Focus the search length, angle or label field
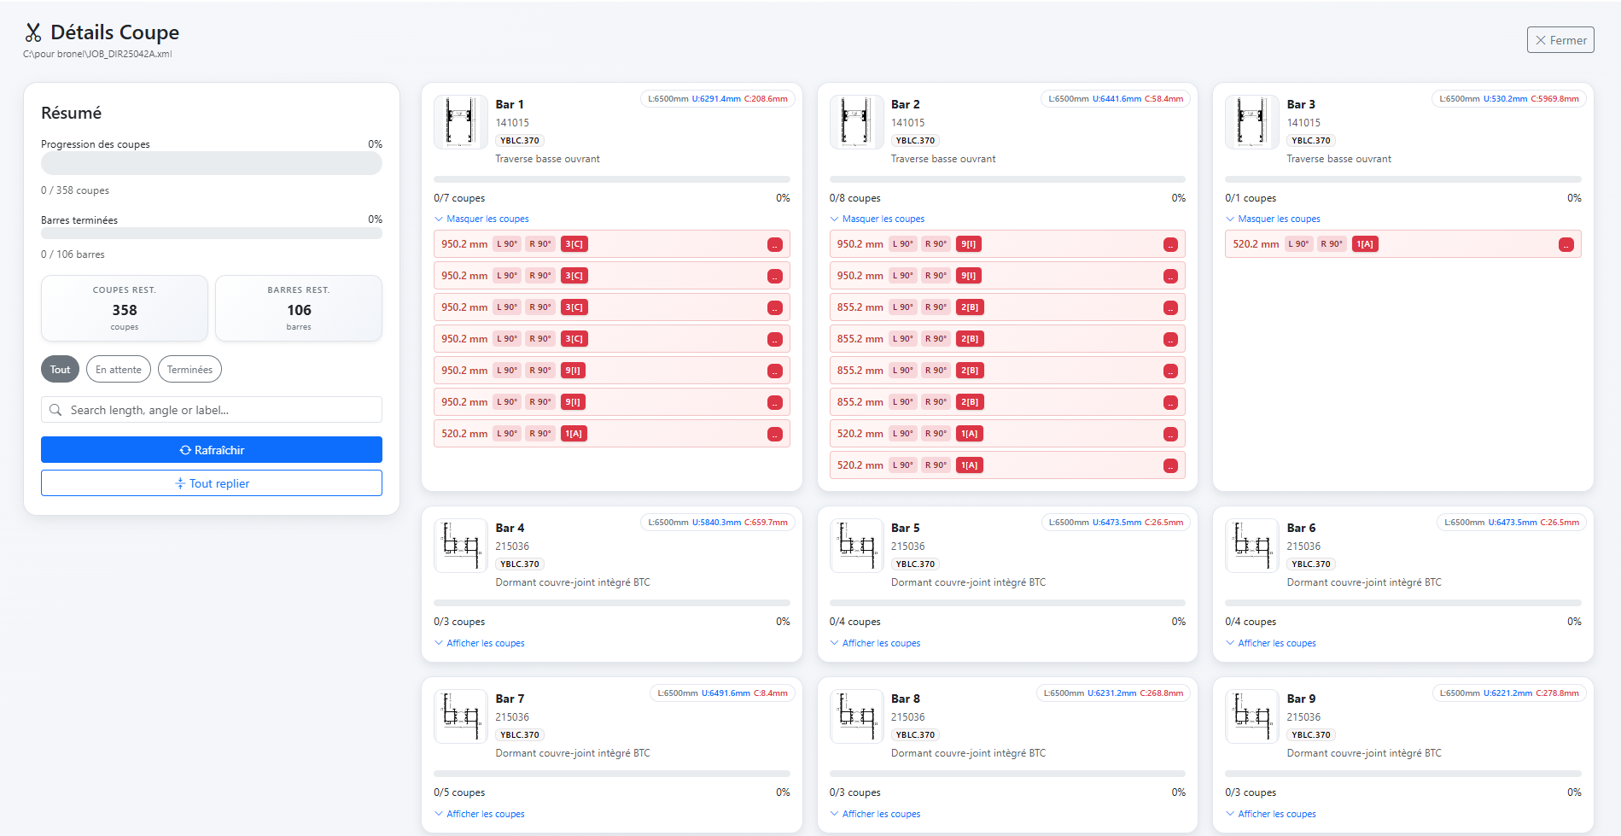Screen dimensions: 1621x836 point(222,410)
